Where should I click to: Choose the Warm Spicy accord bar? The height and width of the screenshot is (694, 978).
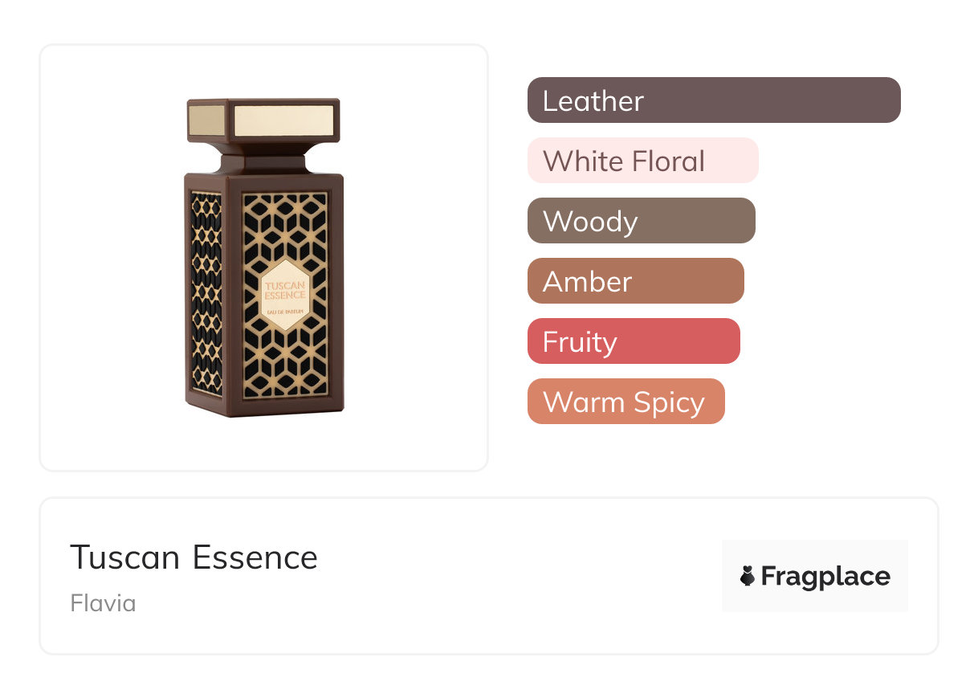click(x=626, y=402)
